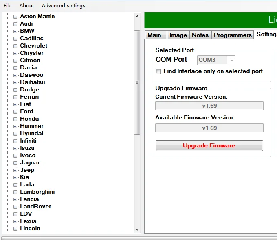Switch to the Notes tab
This screenshot has width=277, height=240.
200,35
